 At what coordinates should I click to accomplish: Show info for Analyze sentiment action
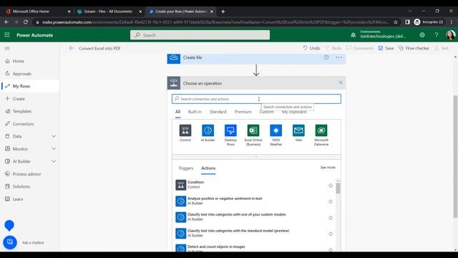pyautogui.click(x=331, y=201)
